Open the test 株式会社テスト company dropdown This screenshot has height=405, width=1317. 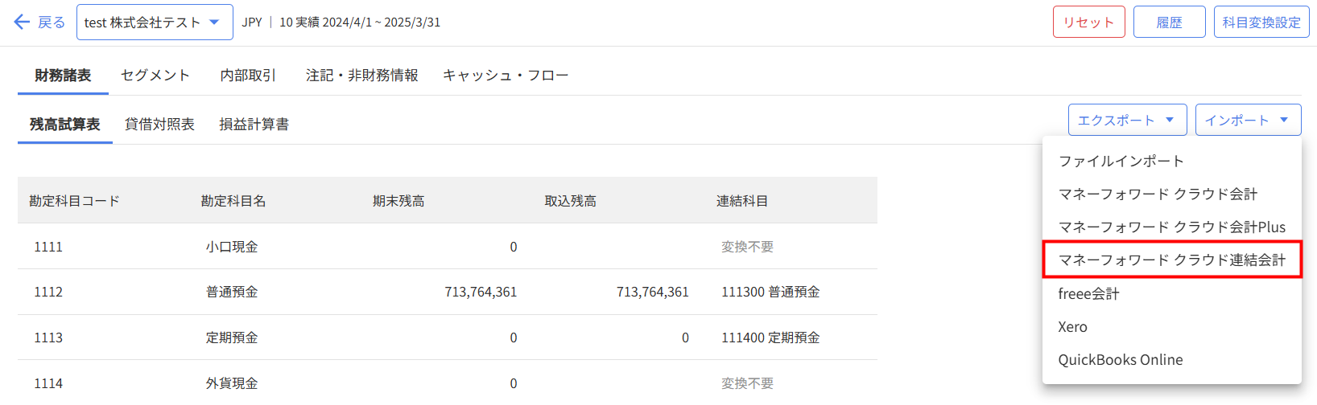(x=155, y=22)
